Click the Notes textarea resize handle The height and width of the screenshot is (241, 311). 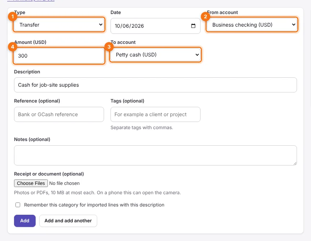(x=295, y=164)
